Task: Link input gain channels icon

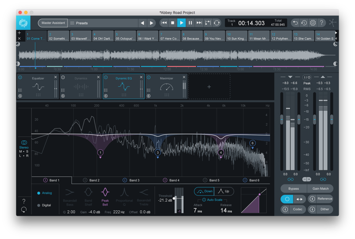Action: click(x=291, y=179)
